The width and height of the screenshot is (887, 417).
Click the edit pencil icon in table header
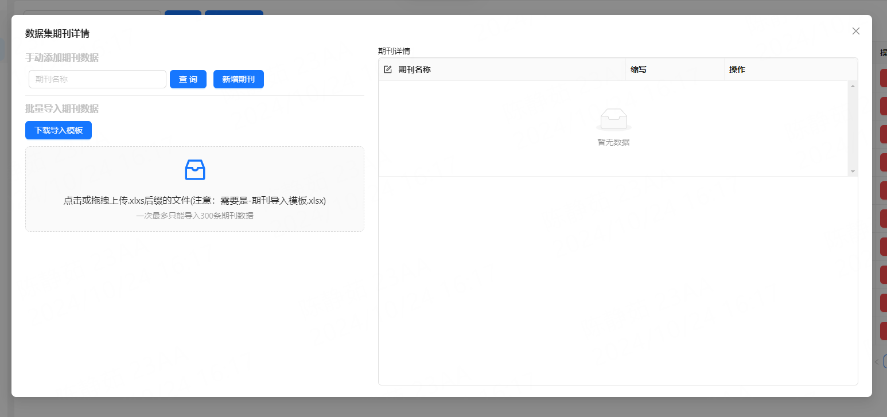pyautogui.click(x=388, y=69)
